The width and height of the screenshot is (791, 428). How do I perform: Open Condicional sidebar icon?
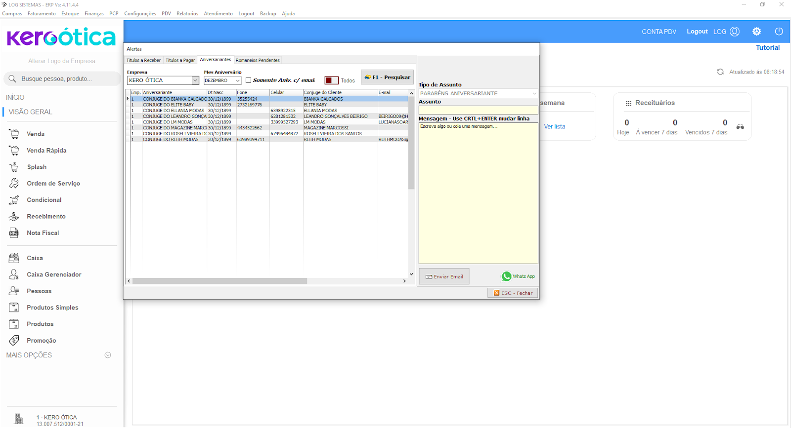point(14,200)
